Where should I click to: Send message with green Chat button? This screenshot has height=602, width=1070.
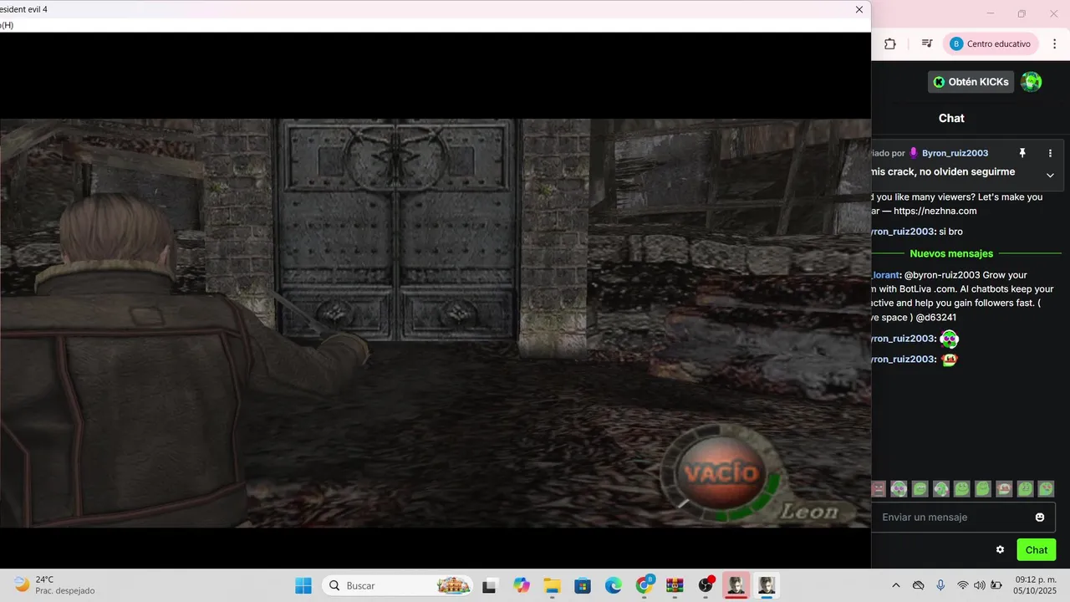point(1037,549)
